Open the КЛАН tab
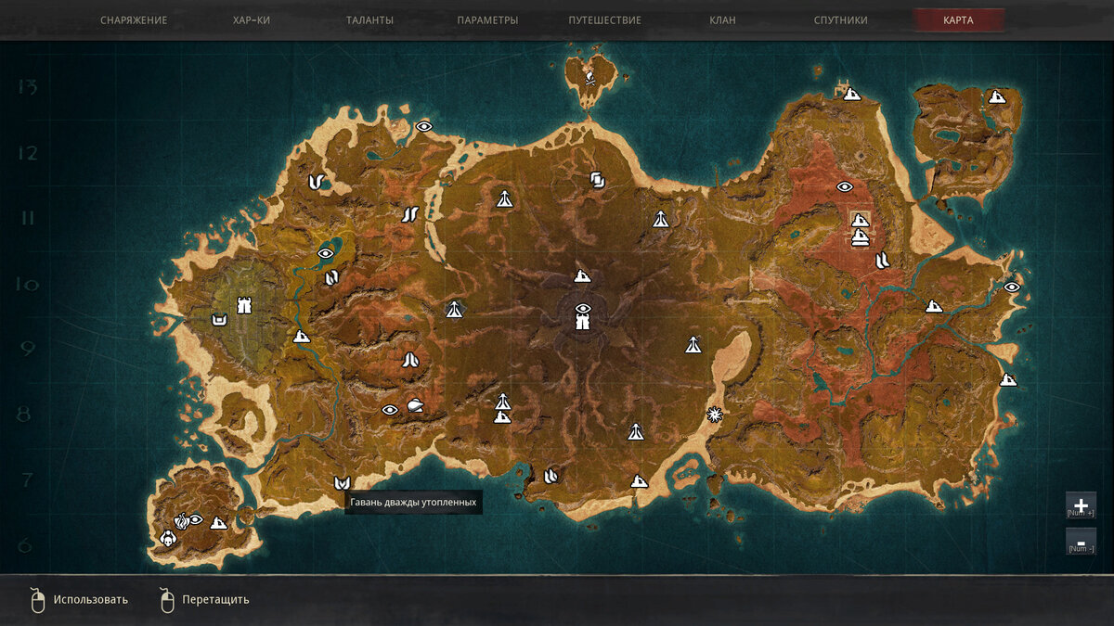The height and width of the screenshot is (626, 1114). [x=722, y=19]
